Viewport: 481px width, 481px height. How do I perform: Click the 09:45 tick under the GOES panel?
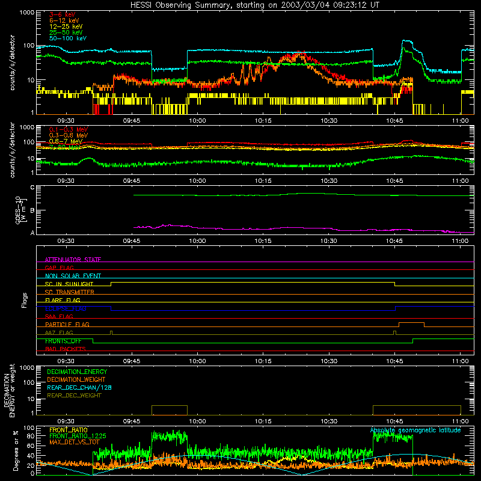(x=132, y=241)
